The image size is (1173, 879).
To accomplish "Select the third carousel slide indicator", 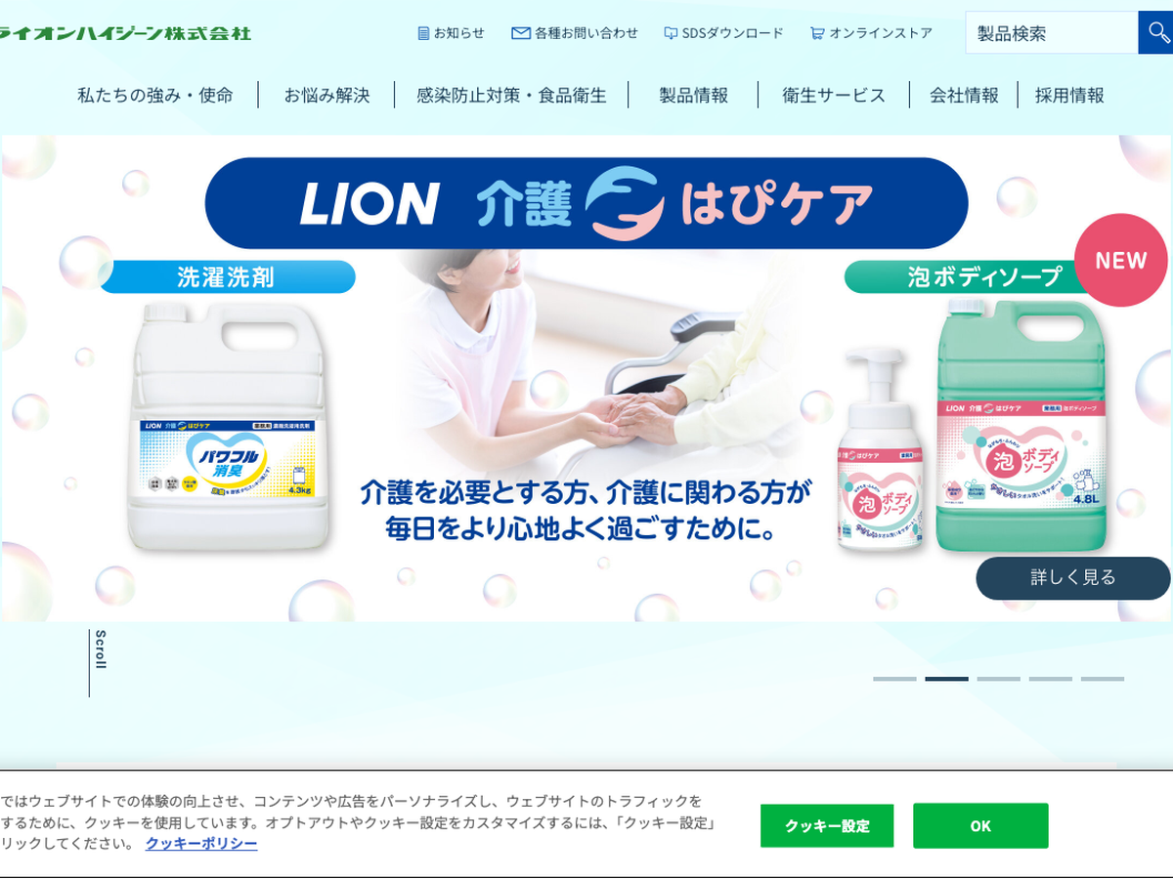I will tap(998, 679).
